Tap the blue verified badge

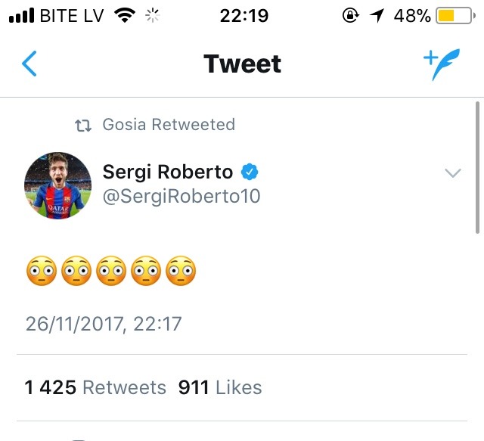pos(250,172)
